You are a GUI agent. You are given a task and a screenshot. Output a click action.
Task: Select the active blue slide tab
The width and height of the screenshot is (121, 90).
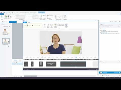(13, 22)
